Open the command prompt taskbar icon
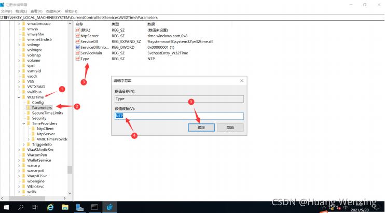 (x=94, y=207)
